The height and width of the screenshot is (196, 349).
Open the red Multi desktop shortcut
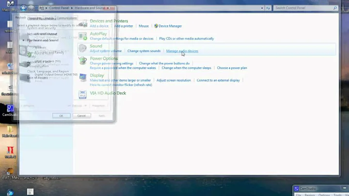[x=10, y=152]
